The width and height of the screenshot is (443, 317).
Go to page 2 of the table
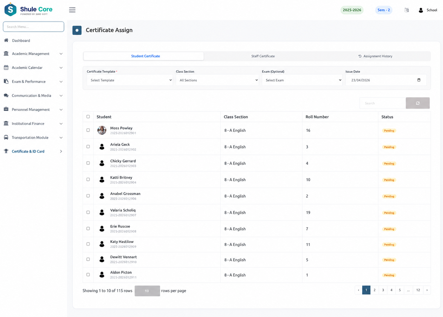pyautogui.click(x=375, y=290)
